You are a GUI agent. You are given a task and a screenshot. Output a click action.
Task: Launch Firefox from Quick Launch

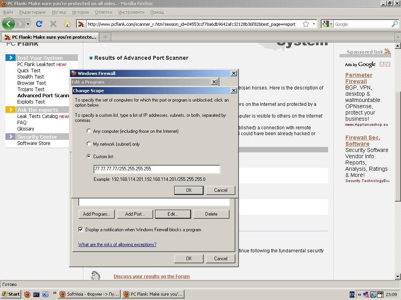point(27,295)
